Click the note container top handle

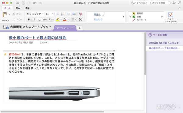point(59,51)
